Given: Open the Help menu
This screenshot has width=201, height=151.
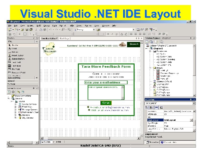Looking at the screenshot, I should (x=114, y=25).
